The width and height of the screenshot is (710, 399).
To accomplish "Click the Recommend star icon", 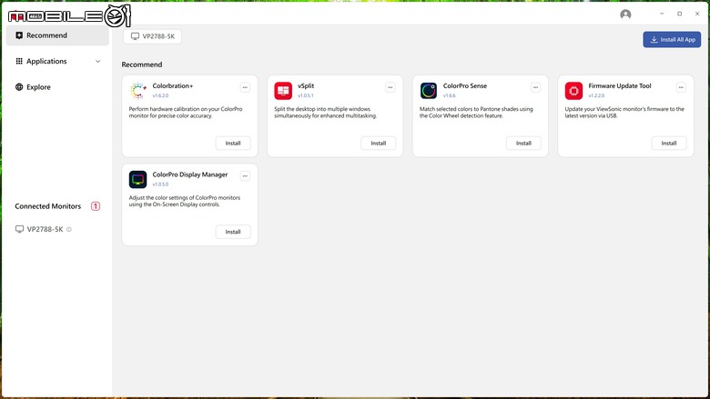I will [x=19, y=35].
